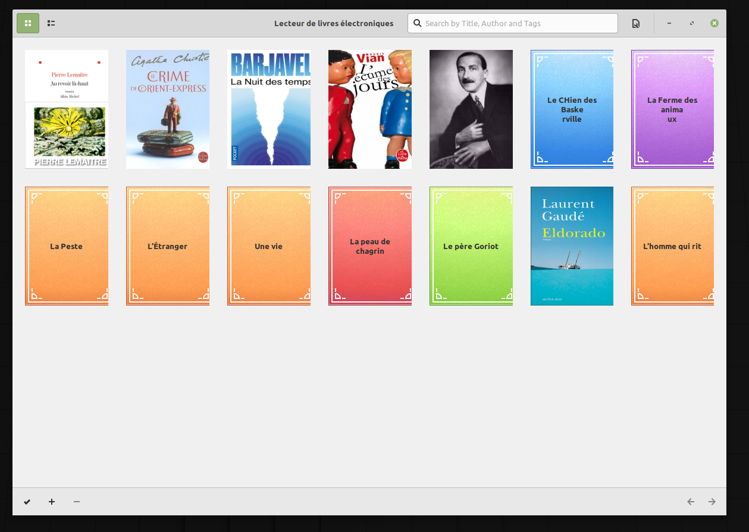Open L'homme qui rit book
The image size is (749, 532).
coord(672,246)
